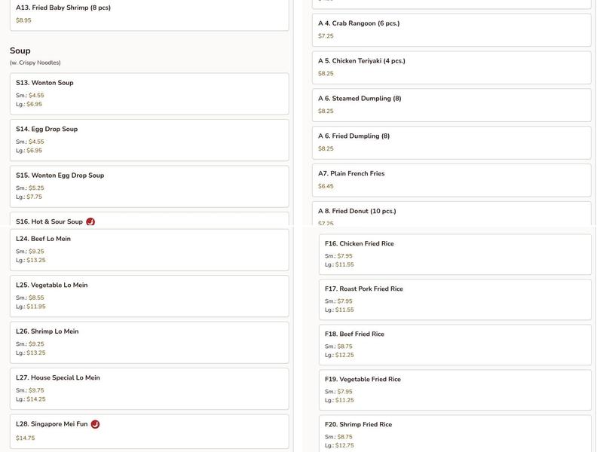Open F18. Beef Fried Rice
The height and width of the screenshot is (452, 603).
(x=455, y=344)
